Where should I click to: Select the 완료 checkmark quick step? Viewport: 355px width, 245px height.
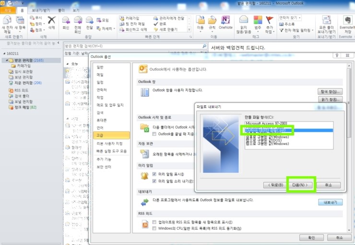click(160, 24)
